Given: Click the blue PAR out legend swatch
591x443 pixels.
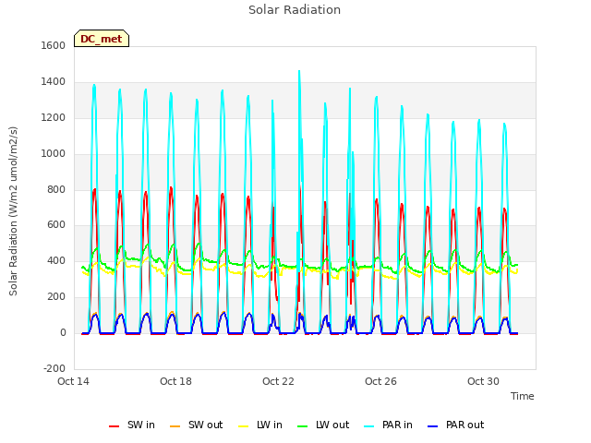Looking at the screenshot, I should [x=433, y=426].
